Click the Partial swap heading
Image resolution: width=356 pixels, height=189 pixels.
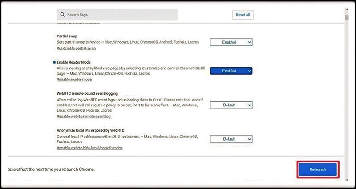(x=67, y=36)
